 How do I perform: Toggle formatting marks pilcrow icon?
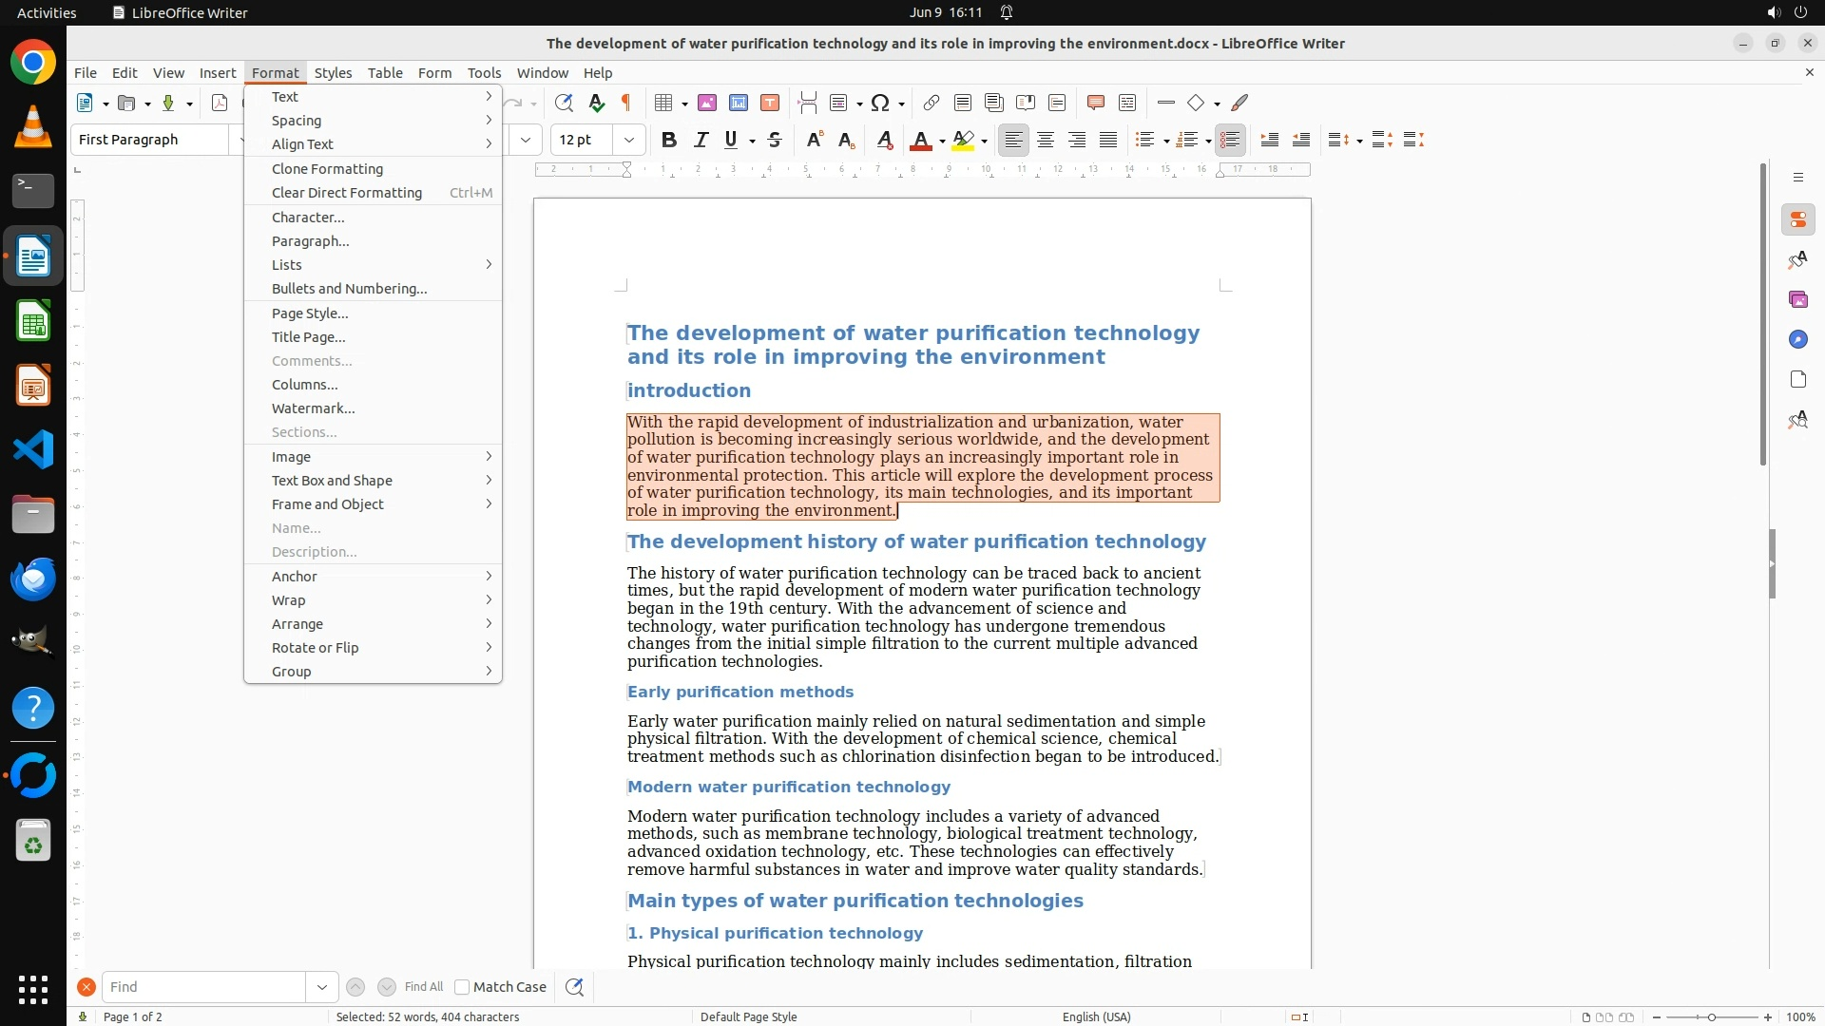pyautogui.click(x=626, y=103)
